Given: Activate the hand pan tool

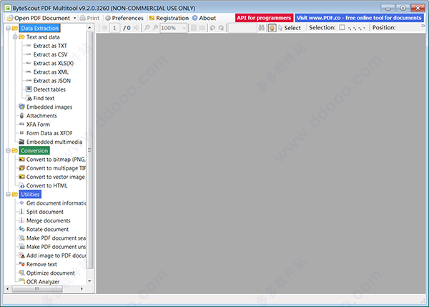Looking at the screenshot, I should 272,28.
